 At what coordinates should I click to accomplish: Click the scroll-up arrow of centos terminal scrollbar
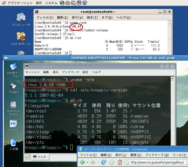point(170,22)
